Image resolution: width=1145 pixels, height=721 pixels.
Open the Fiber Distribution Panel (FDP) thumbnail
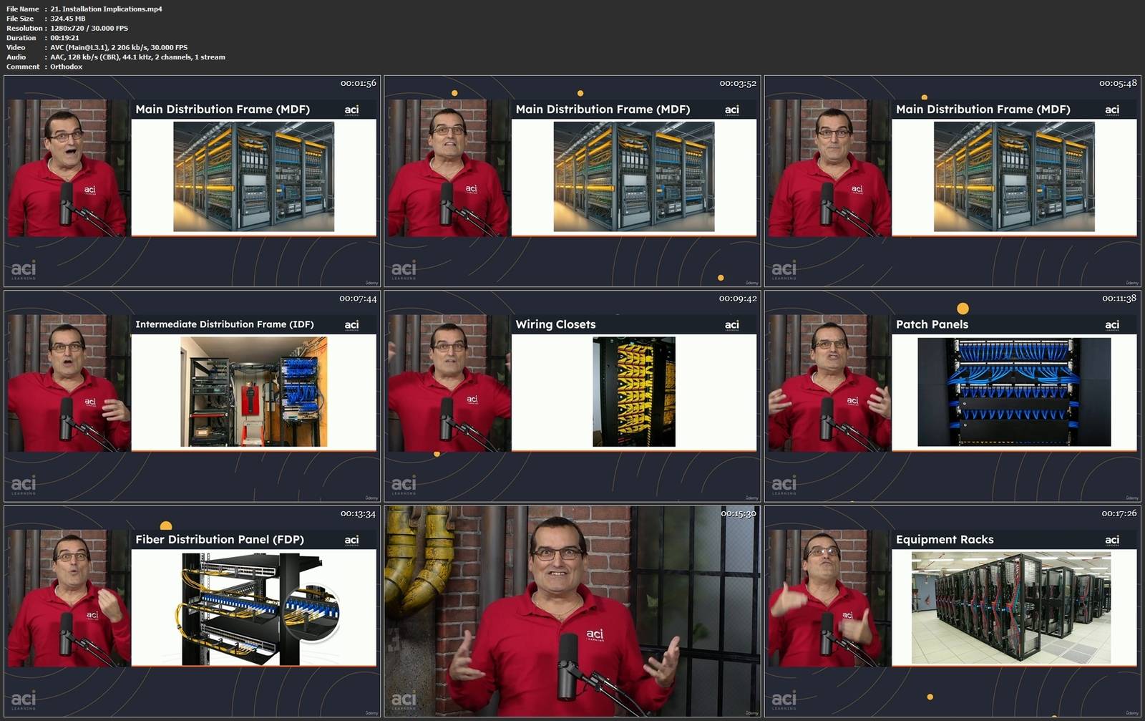click(x=192, y=611)
